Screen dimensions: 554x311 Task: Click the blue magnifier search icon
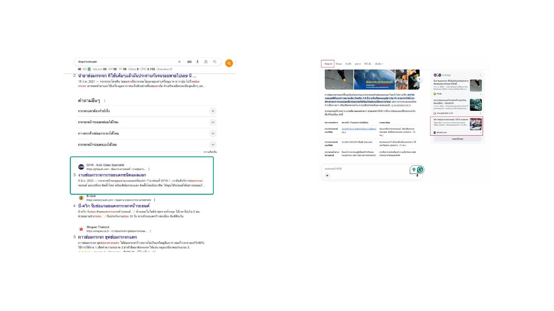pos(215,62)
